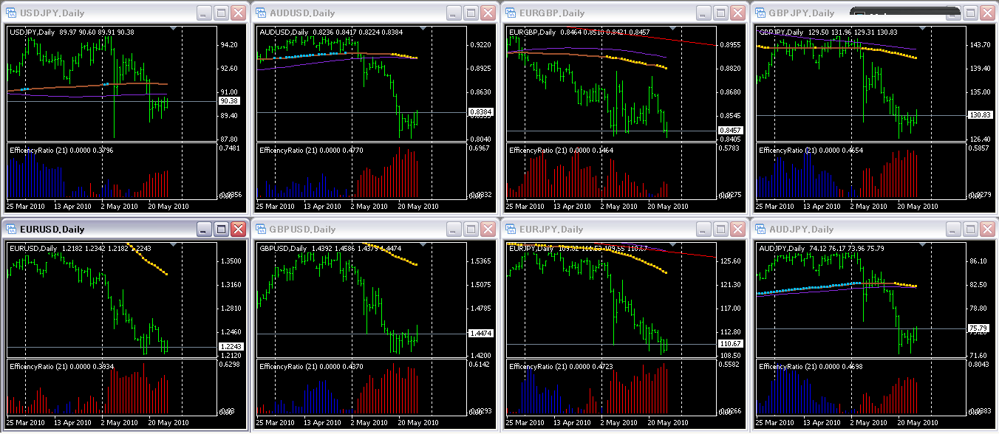The width and height of the screenshot is (999, 434).
Task: Minimize the AUDUSD,Daily chart window
Action: click(x=454, y=13)
